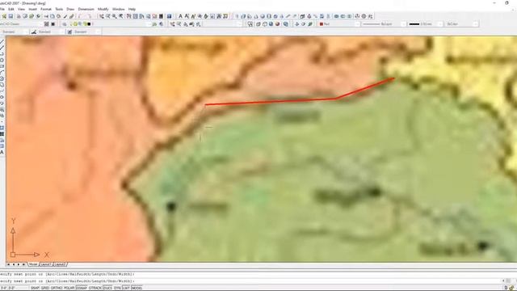The height and width of the screenshot is (291, 517).
Task: Toggle DYN dynamic input in status bar
Action: tap(117, 288)
